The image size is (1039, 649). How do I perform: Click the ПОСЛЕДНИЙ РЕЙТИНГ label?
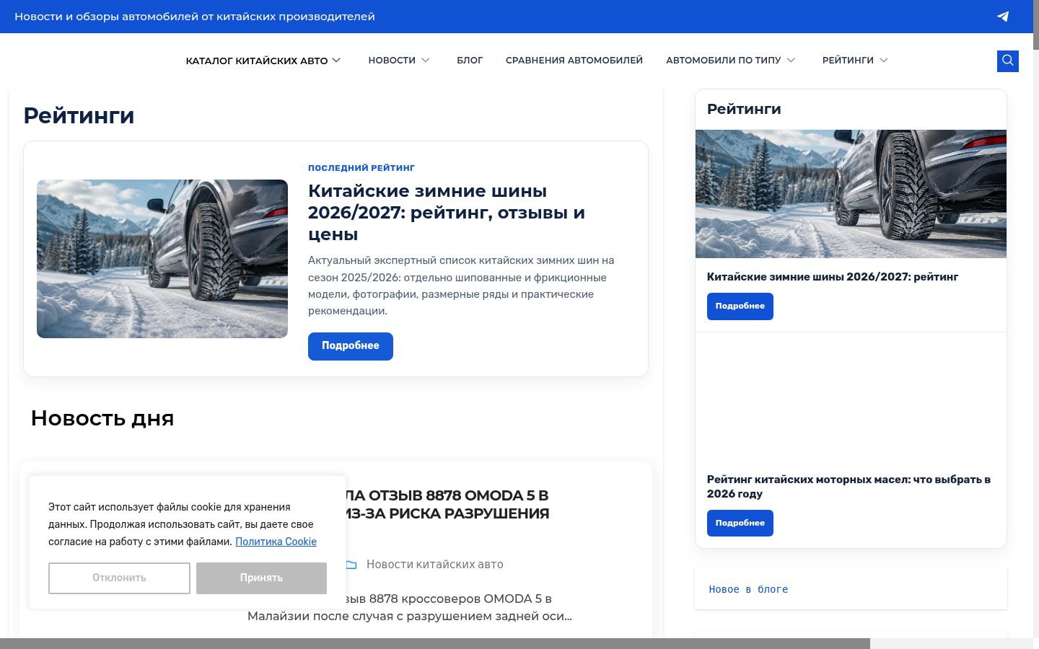361,168
